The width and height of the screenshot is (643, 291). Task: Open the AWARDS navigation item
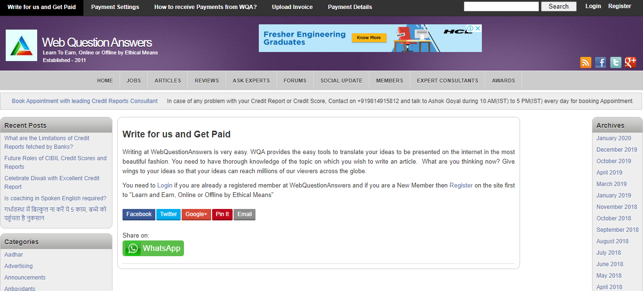click(503, 81)
